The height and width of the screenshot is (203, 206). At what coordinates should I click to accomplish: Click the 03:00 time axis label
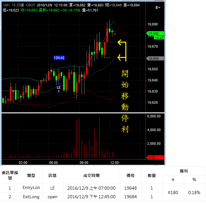[23, 163]
